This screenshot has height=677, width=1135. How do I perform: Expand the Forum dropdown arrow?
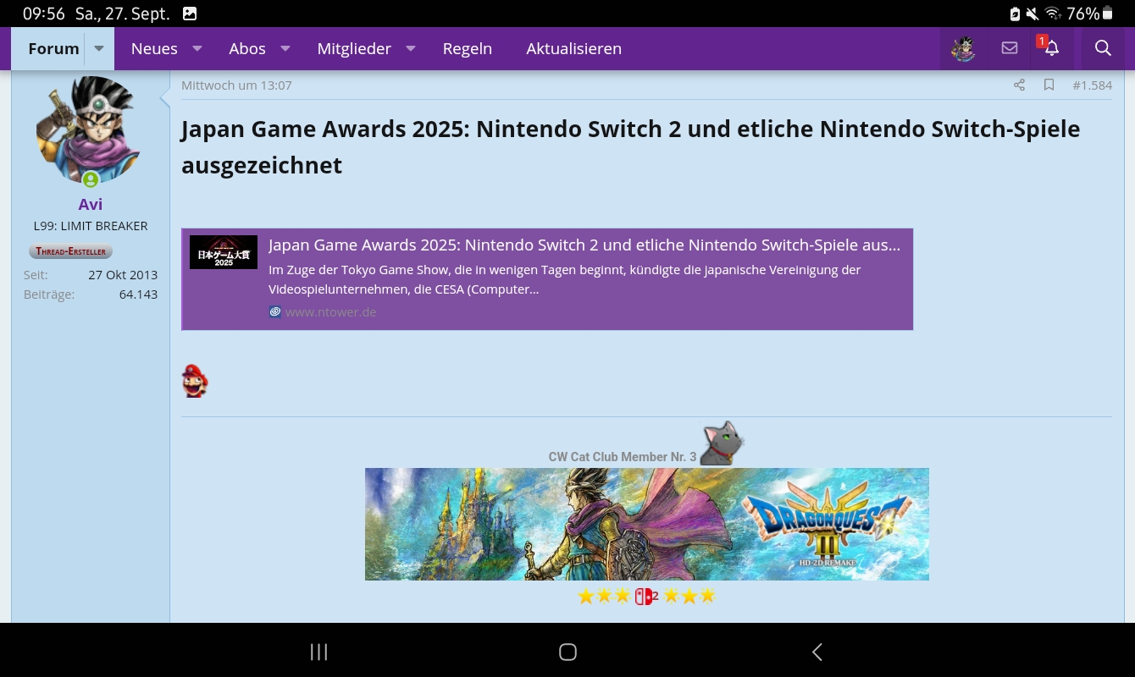pyautogui.click(x=99, y=48)
